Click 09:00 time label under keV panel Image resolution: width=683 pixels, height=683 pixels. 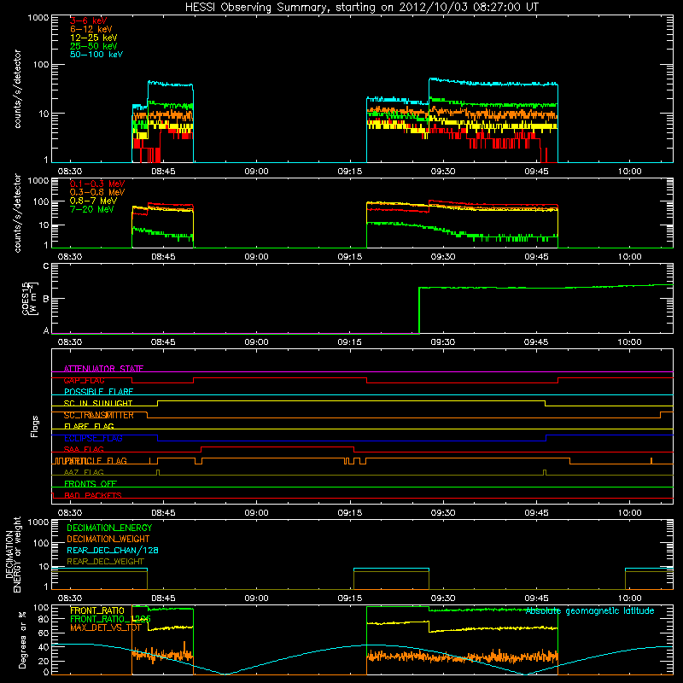pyautogui.click(x=256, y=172)
